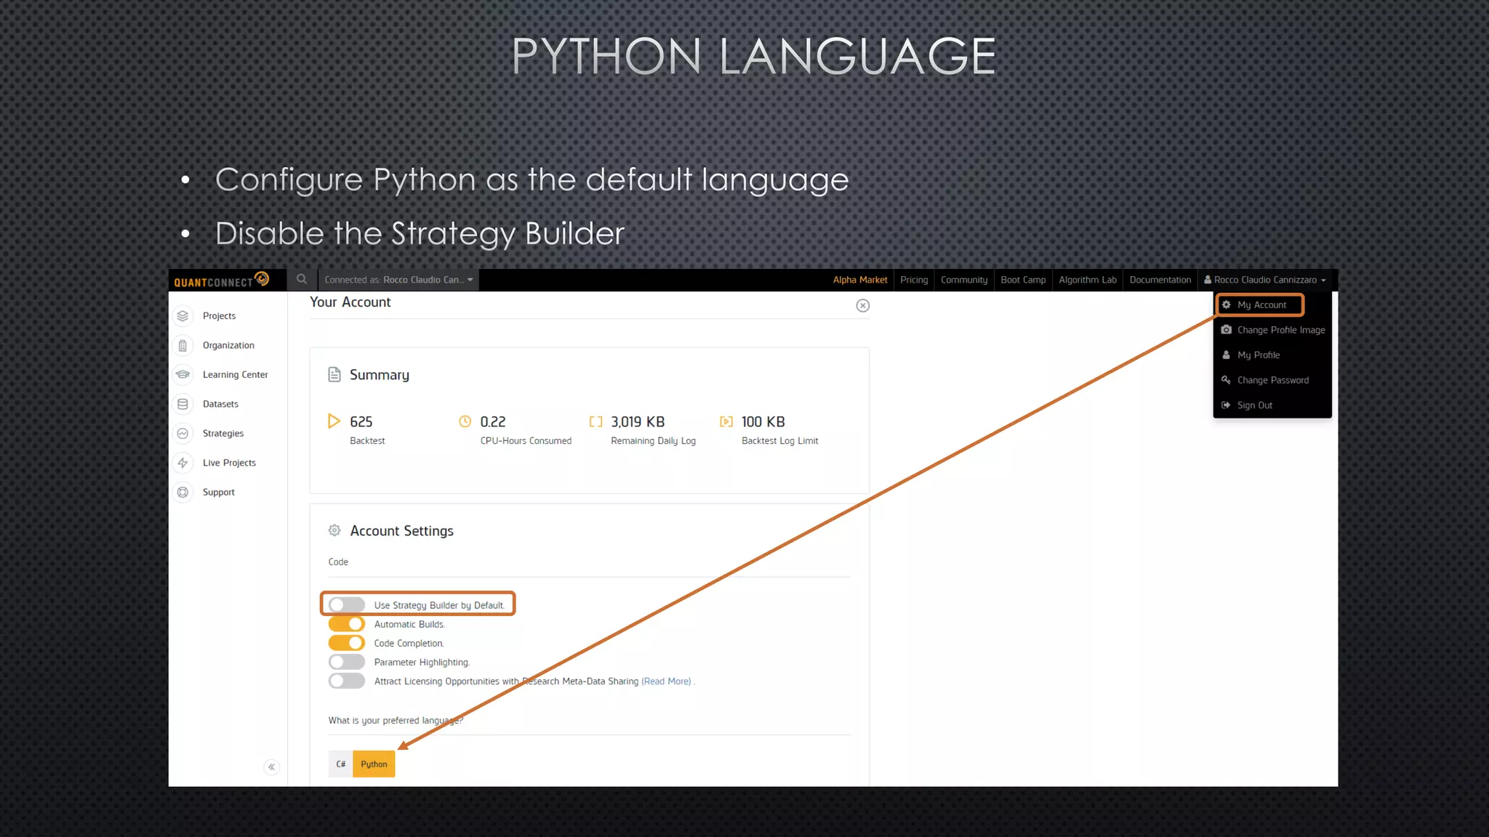Collapse the left sidebar with double chevron
The image size is (1489, 837).
pyautogui.click(x=271, y=767)
